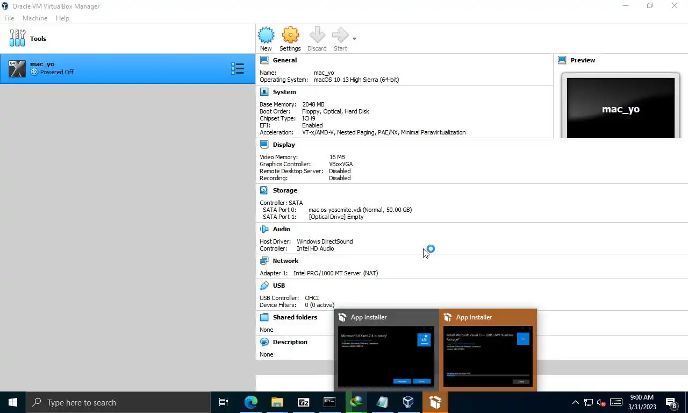Open the notification center icon

pyautogui.click(x=671, y=402)
